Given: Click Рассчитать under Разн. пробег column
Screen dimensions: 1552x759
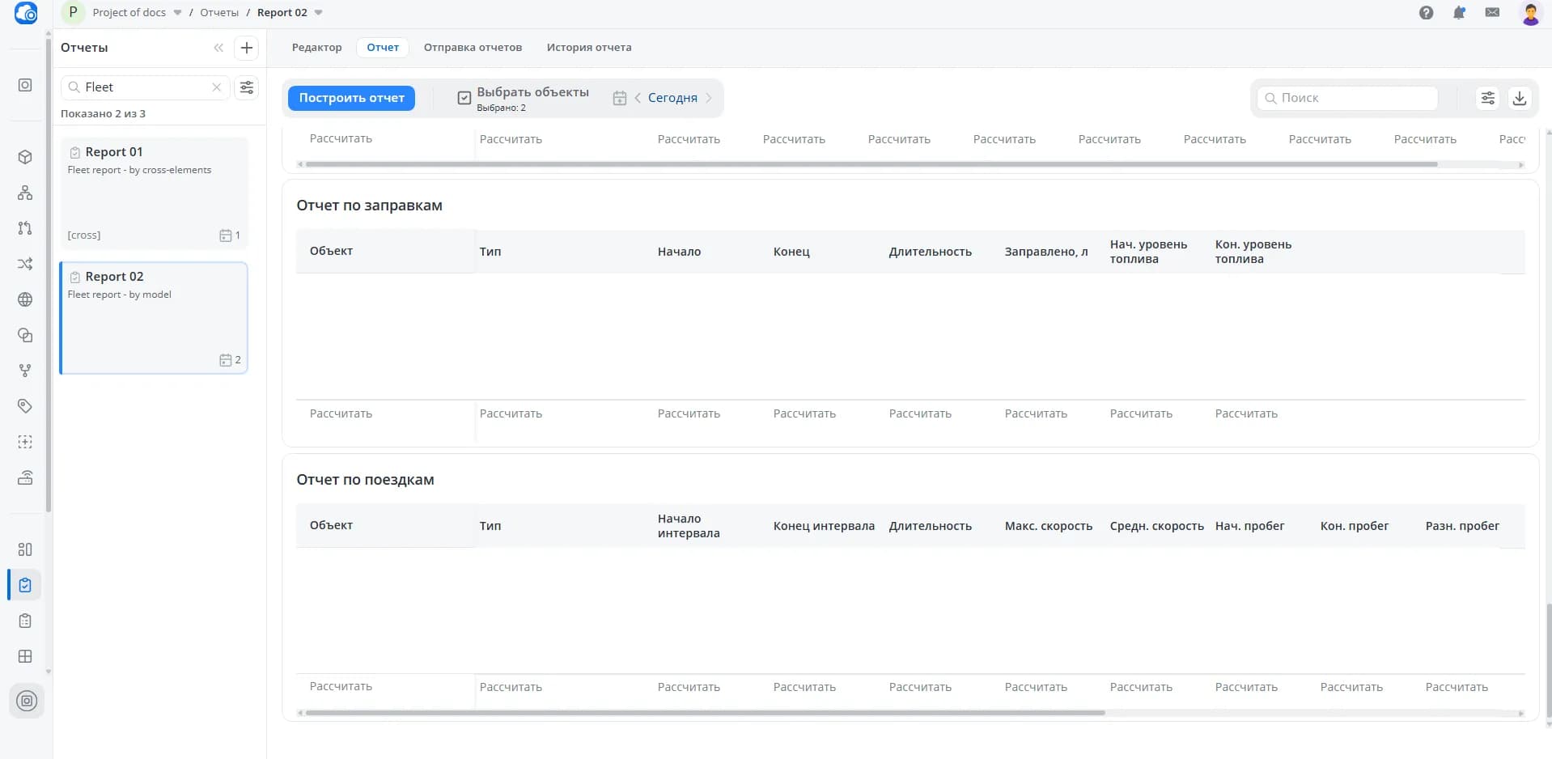Looking at the screenshot, I should (x=1457, y=687).
